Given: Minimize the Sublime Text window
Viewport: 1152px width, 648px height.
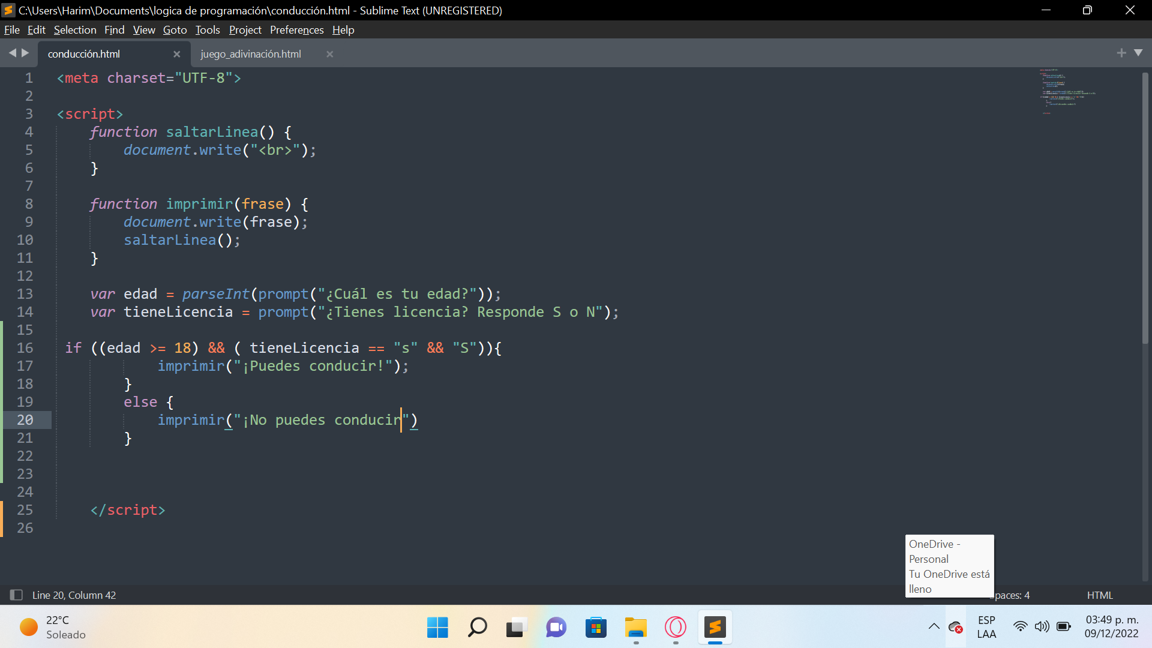Looking at the screenshot, I should [x=1046, y=10].
